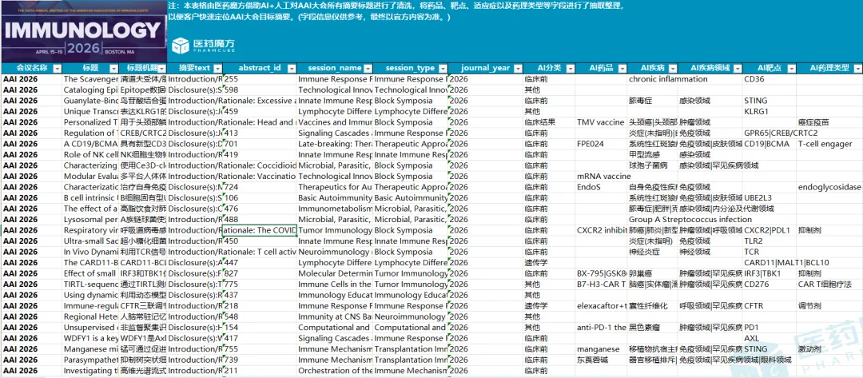This screenshot has width=863, height=378.
Task: Select the AI靶点 cell 'CD276'
Action: coord(770,284)
